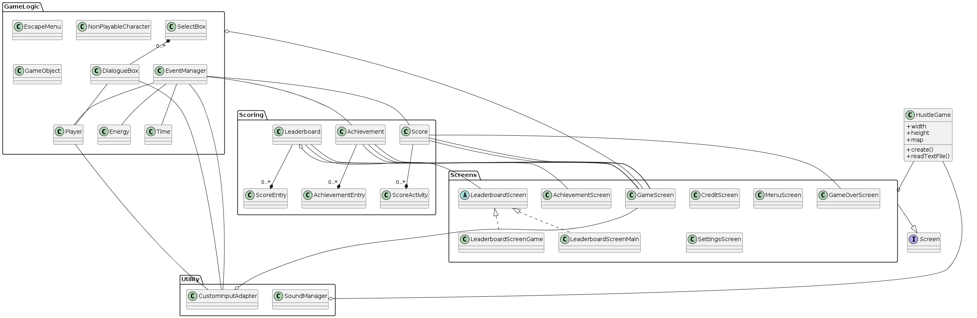Click the class icon beside GameOverScreen
Screen dimensions: 977x318
(x=823, y=195)
